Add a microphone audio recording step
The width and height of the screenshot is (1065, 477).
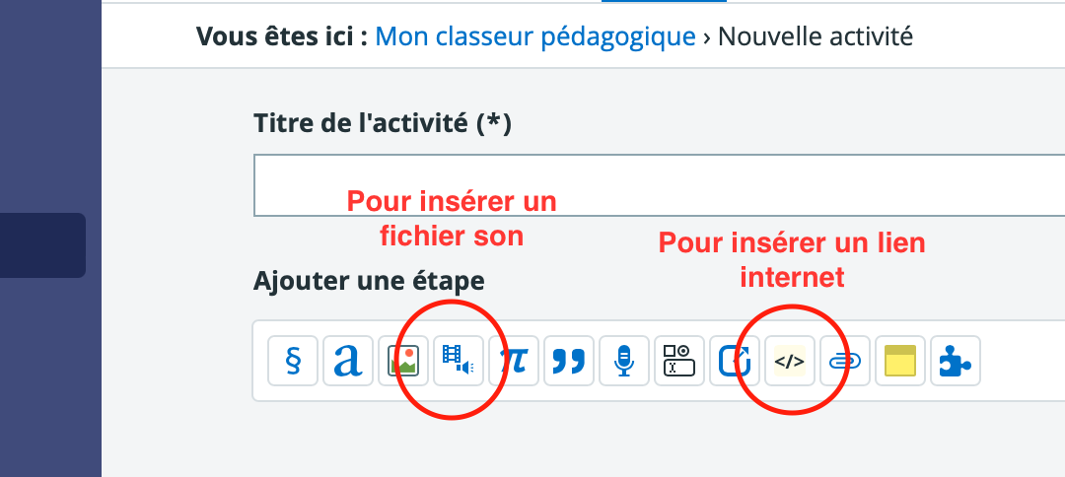[x=624, y=361]
